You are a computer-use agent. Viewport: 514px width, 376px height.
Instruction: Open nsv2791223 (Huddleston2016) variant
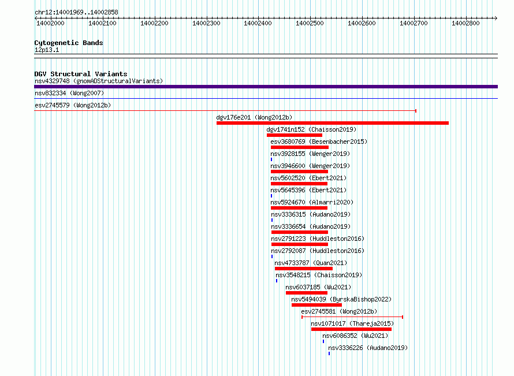(x=318, y=239)
